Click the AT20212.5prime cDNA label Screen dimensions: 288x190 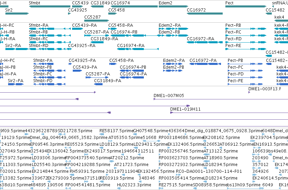pos(127,158)
